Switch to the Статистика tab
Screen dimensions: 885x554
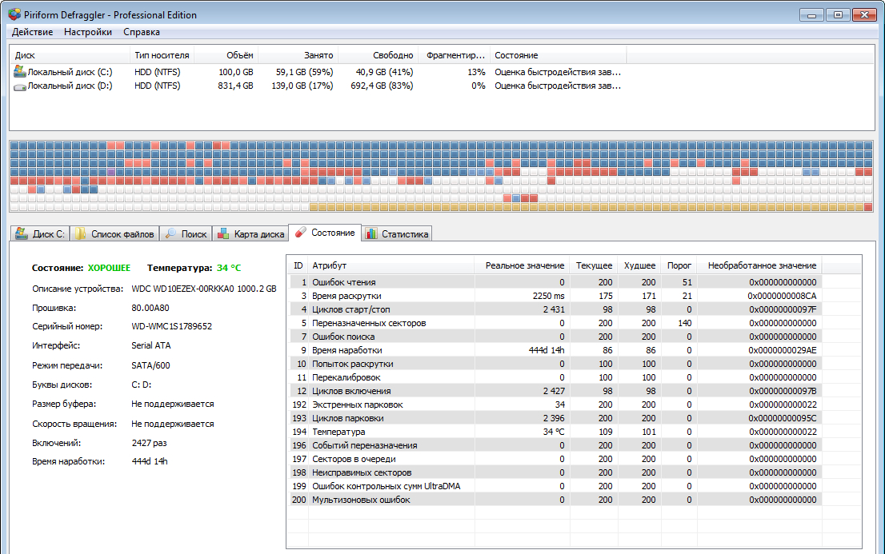coord(397,233)
